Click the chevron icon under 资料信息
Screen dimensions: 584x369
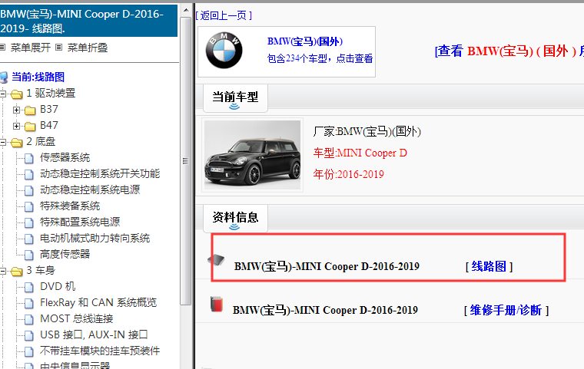coord(234,226)
